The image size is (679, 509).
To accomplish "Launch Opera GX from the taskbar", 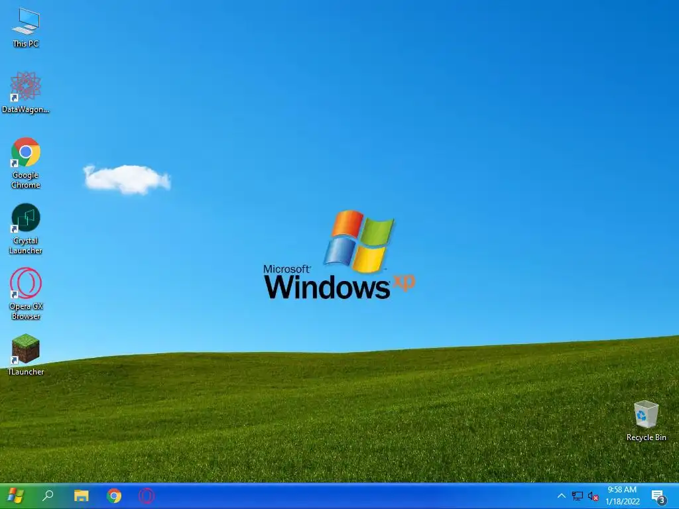I will coord(147,496).
